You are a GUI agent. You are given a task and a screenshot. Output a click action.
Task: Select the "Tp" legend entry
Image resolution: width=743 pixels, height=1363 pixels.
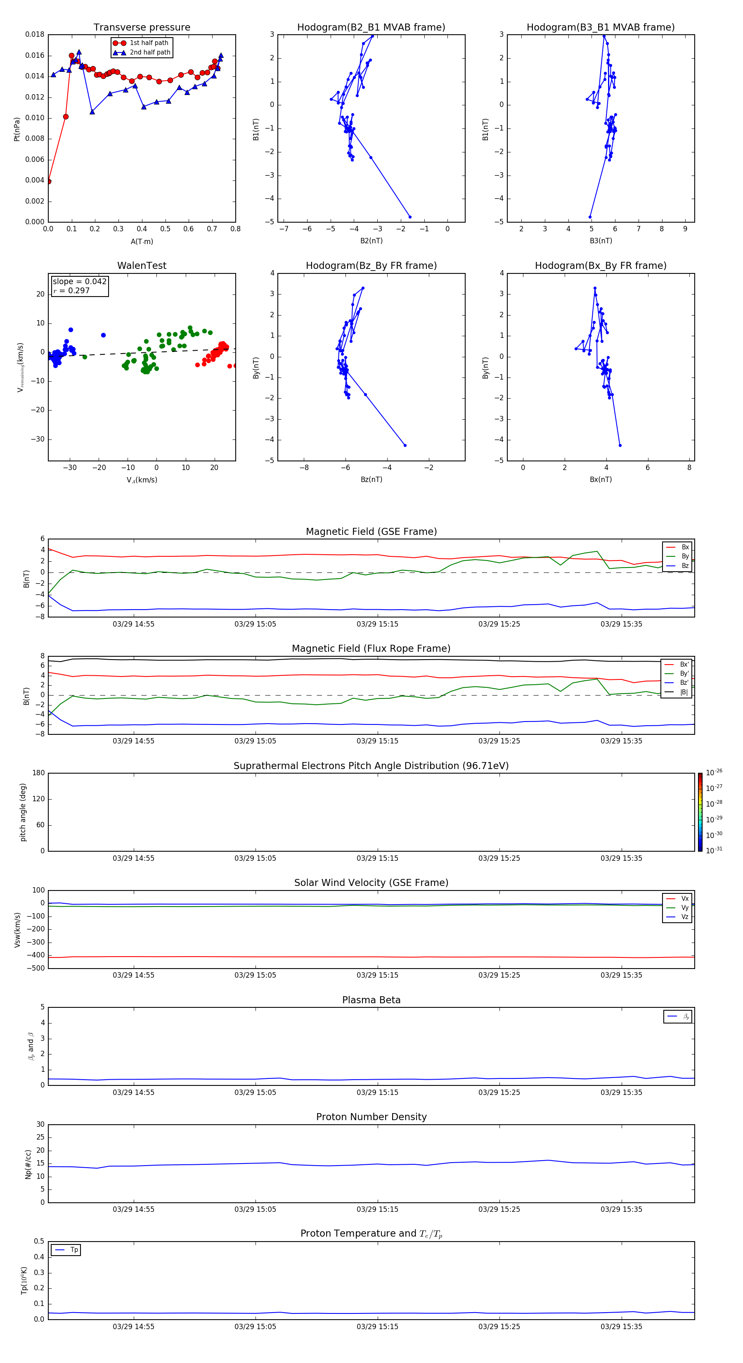click(x=66, y=1250)
